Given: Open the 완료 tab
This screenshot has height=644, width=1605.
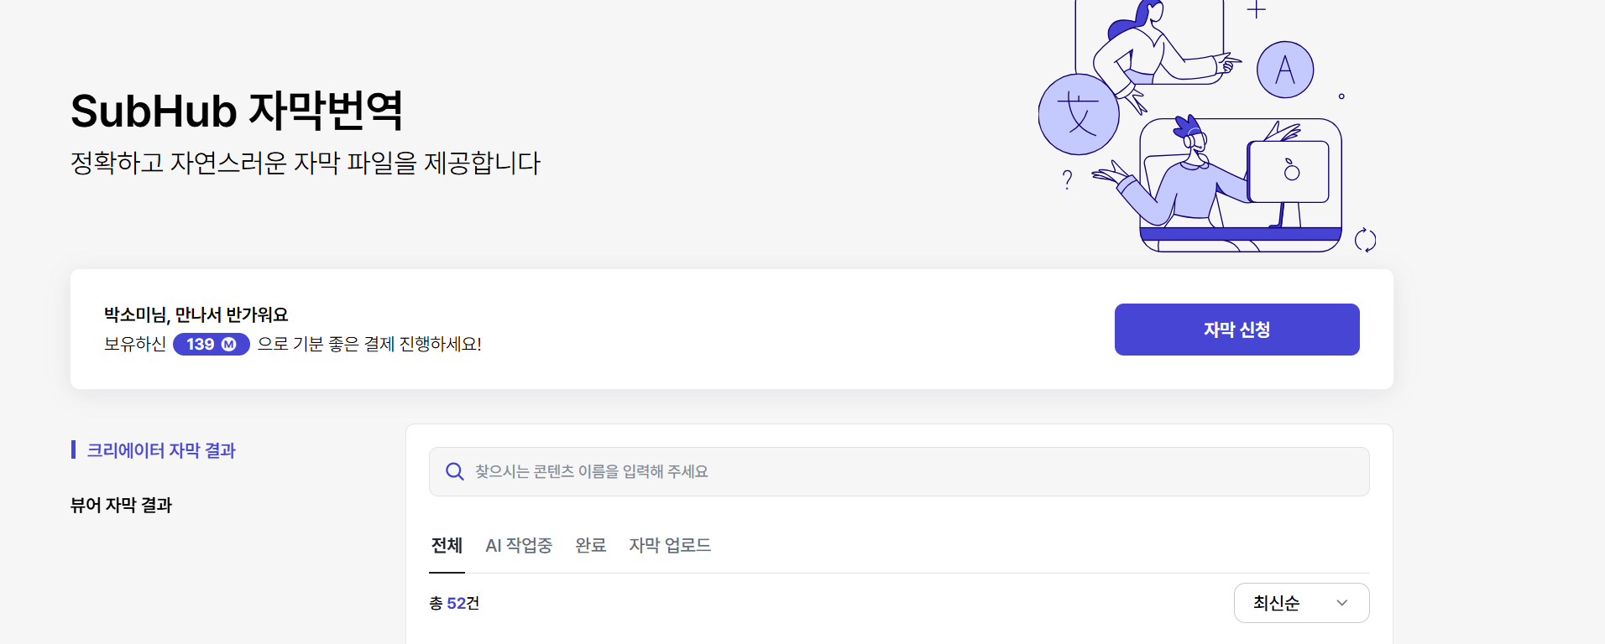Looking at the screenshot, I should point(591,546).
